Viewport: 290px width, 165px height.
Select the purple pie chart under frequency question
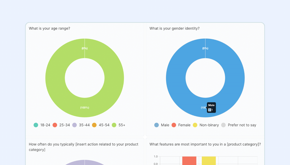(85, 163)
